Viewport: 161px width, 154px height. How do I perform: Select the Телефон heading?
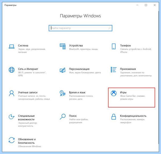[x=126, y=46]
